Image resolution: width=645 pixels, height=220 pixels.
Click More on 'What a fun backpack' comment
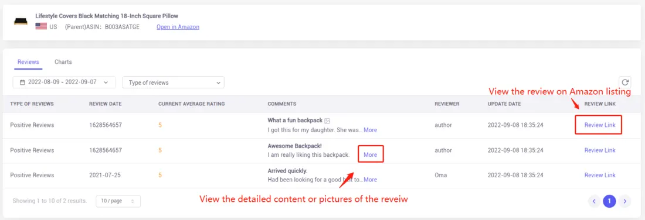pyautogui.click(x=370, y=130)
